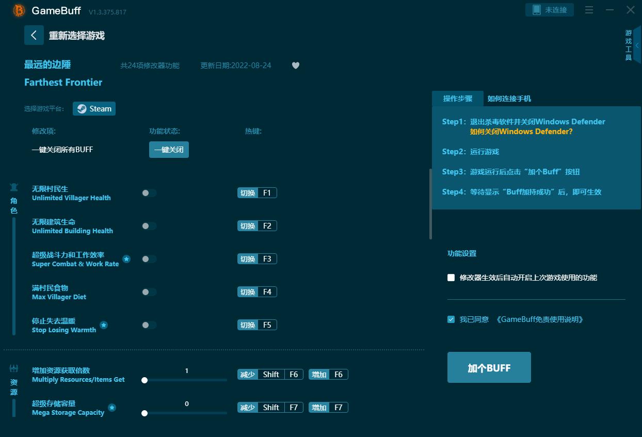Click the Multiply Resources slider handle
This screenshot has width=642, height=437.
(145, 380)
